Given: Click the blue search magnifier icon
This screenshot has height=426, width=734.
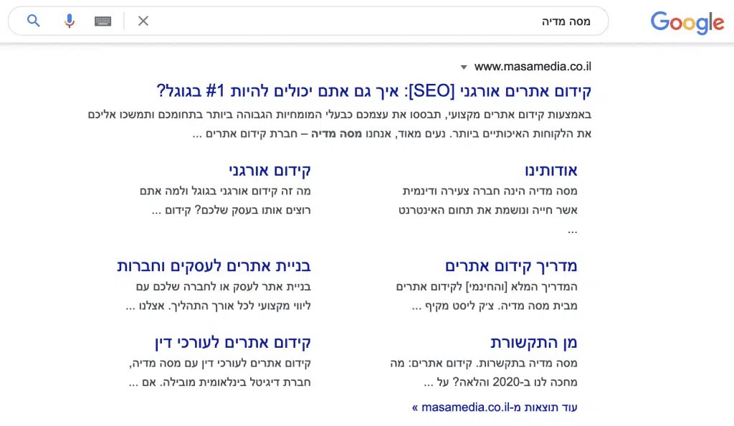Looking at the screenshot, I should pyautogui.click(x=34, y=21).
